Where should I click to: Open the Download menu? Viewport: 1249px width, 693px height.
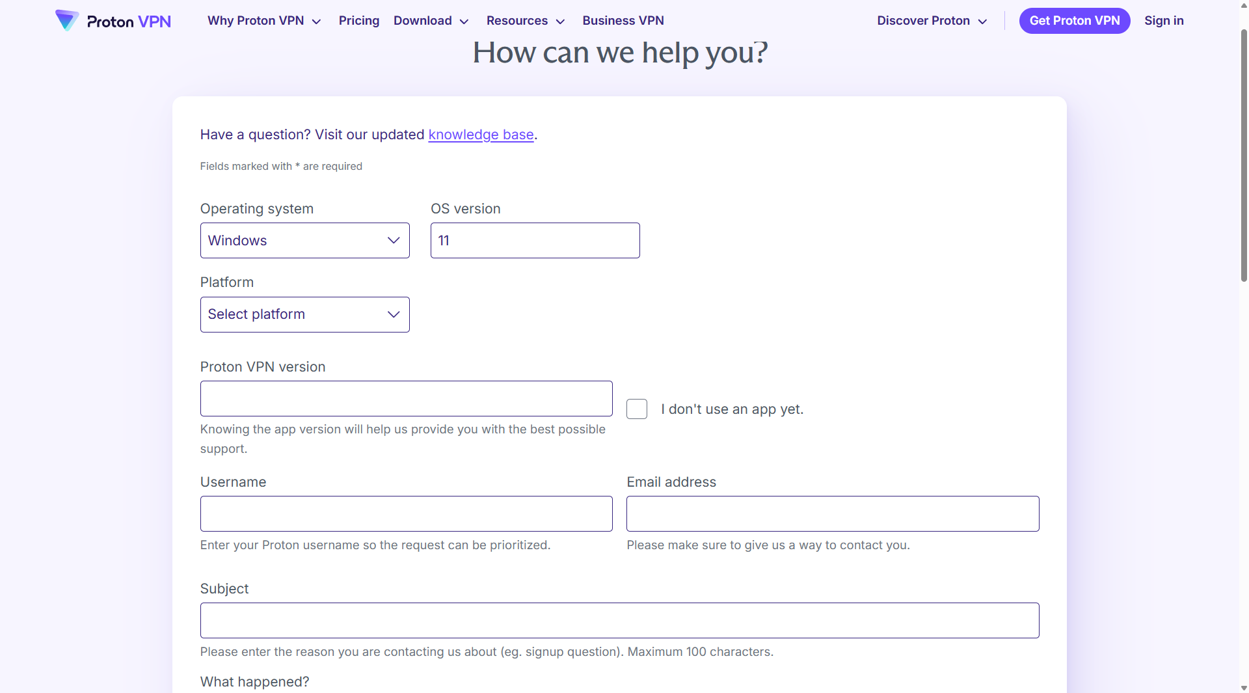[431, 21]
